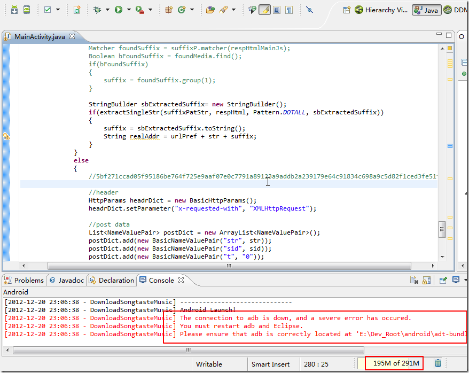
Task: Open the Android Virtual Device Manager
Action: tap(27, 10)
